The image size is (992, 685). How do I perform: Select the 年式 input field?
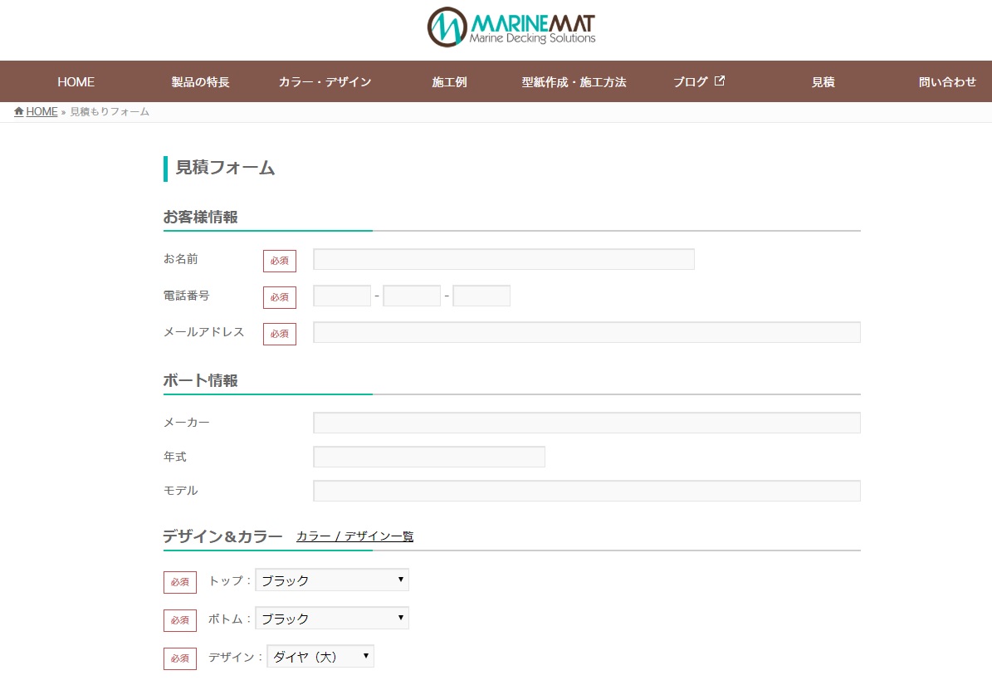(x=428, y=457)
